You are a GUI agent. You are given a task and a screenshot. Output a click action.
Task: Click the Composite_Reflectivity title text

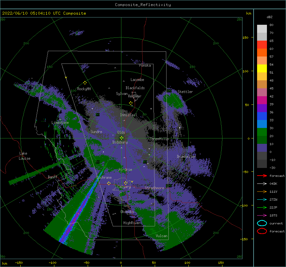tap(143, 5)
